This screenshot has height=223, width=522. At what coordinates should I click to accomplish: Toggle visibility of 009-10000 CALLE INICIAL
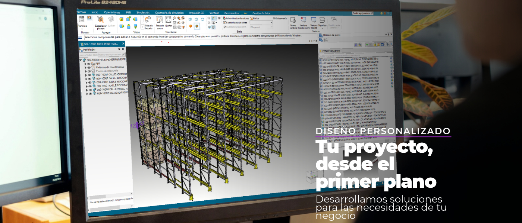[90, 90]
